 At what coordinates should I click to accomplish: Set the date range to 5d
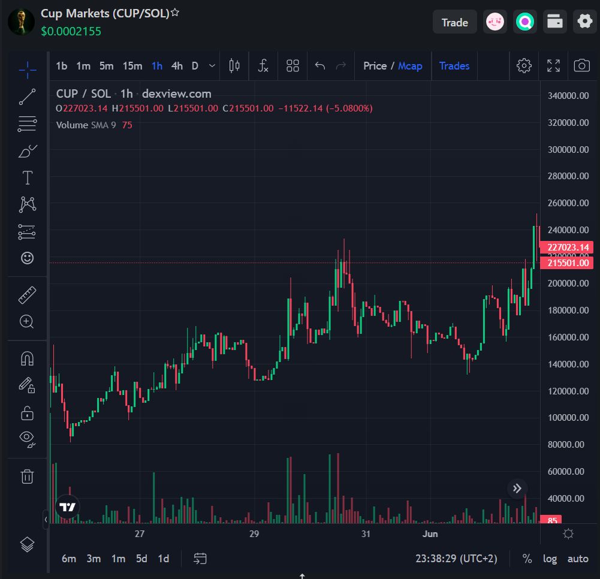click(141, 559)
